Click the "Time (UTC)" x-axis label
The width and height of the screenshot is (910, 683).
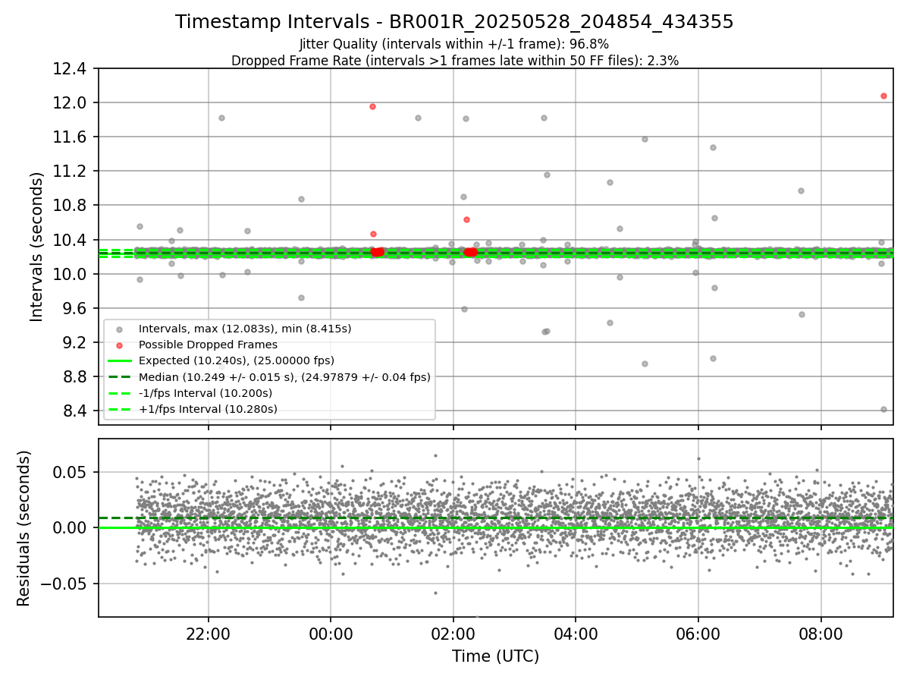click(495, 656)
